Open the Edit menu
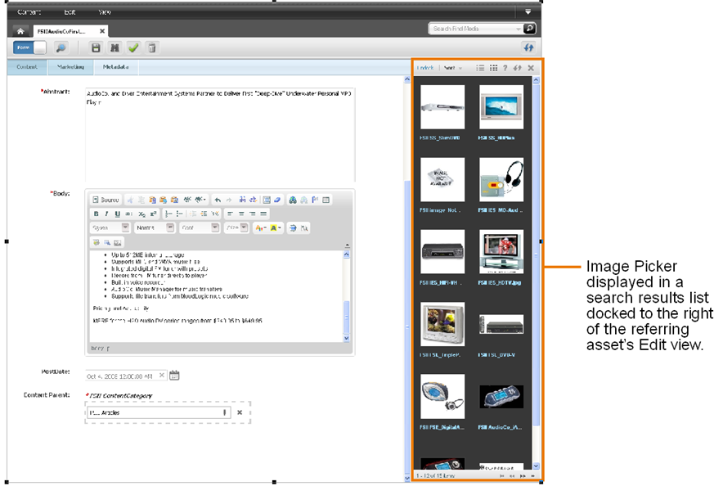The width and height of the screenshot is (723, 486). pyautogui.click(x=70, y=12)
